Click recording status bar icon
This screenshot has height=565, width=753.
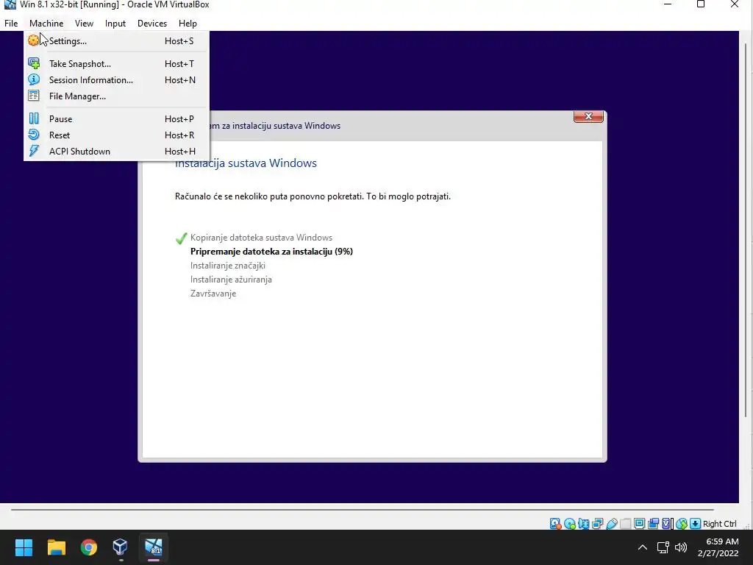click(653, 524)
